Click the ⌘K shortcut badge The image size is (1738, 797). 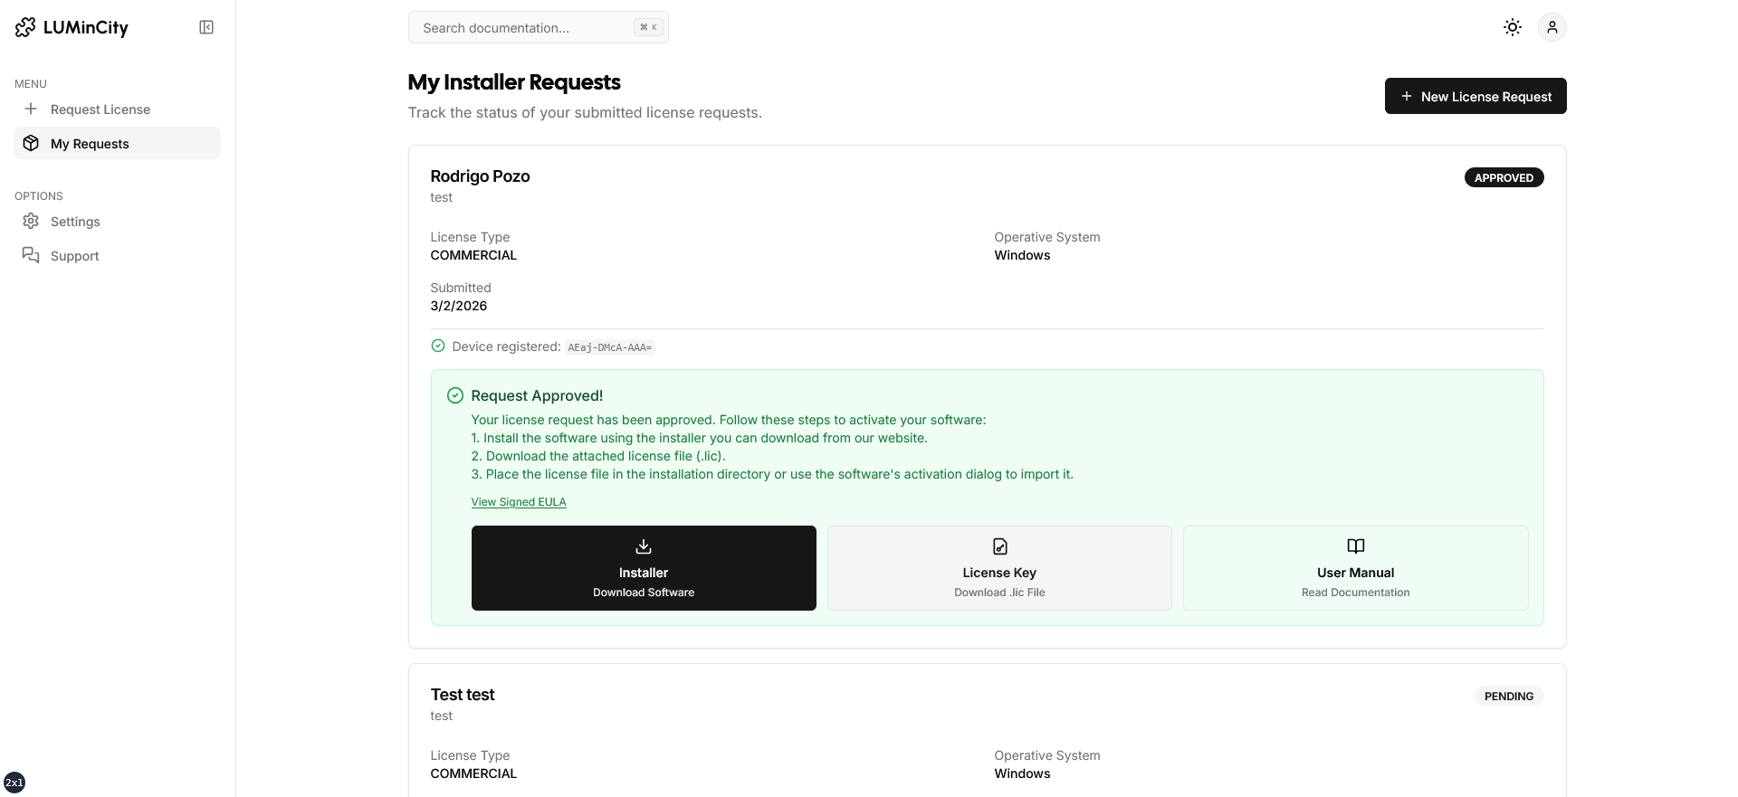click(648, 27)
